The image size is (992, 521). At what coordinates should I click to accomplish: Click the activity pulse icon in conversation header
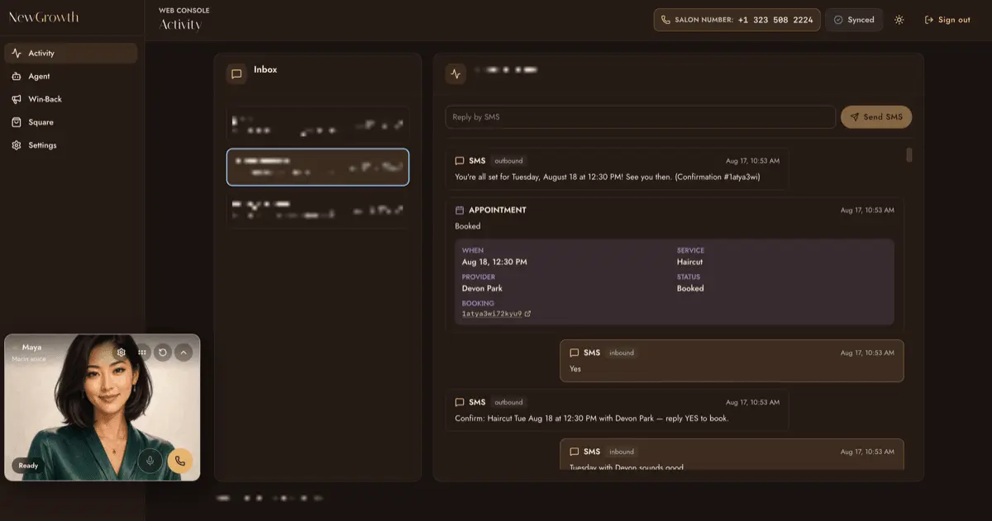[455, 73]
